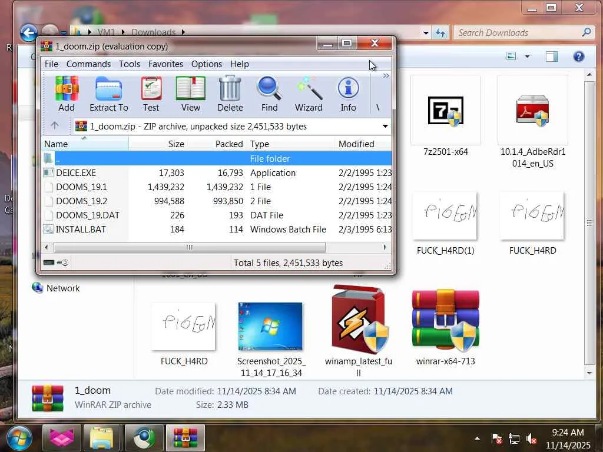Open the view options dropdown arrow
603x452 pixels.
click(x=527, y=56)
